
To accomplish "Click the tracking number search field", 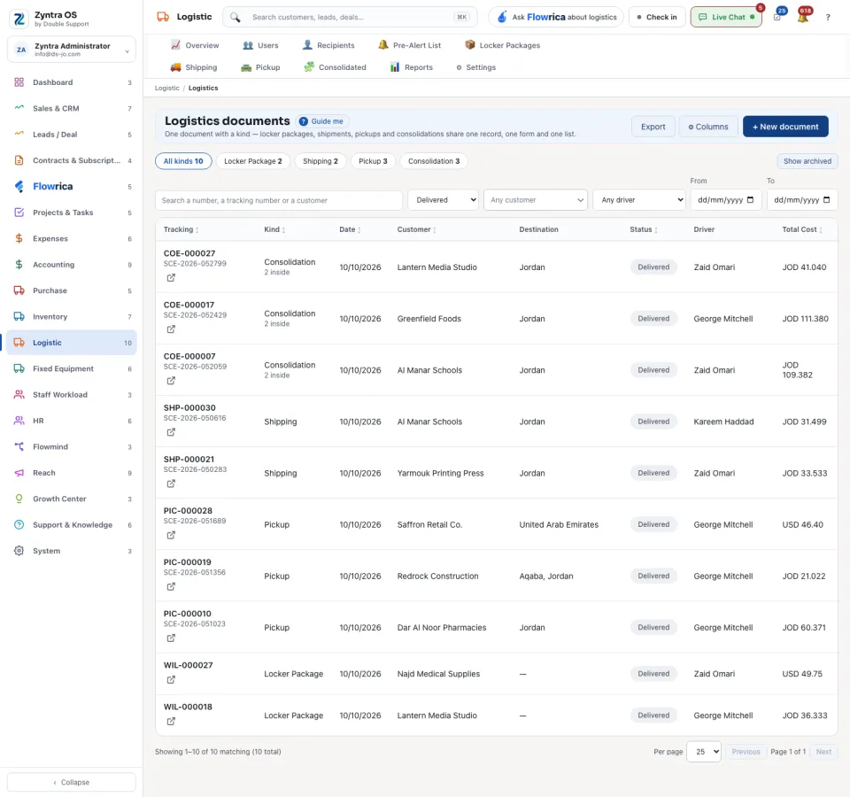I will point(279,200).
